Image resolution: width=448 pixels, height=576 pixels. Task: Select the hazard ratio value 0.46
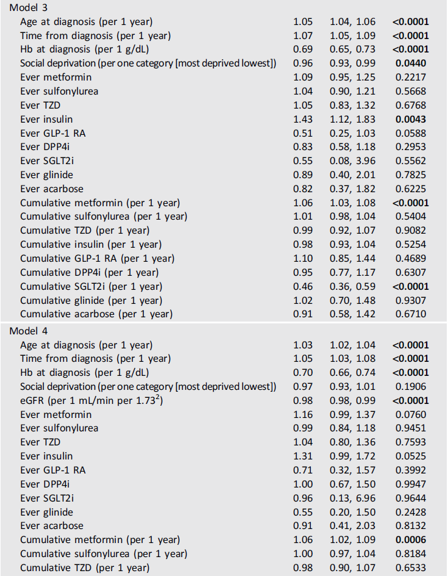tap(303, 287)
